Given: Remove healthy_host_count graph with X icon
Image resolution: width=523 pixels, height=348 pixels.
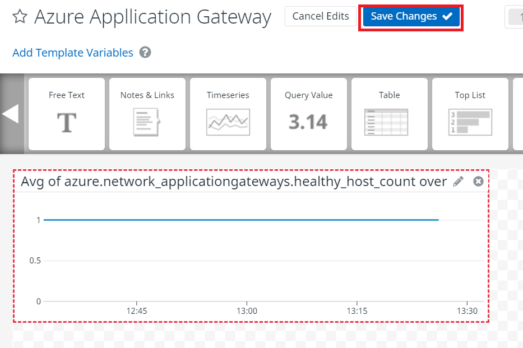Looking at the screenshot, I should click(478, 182).
